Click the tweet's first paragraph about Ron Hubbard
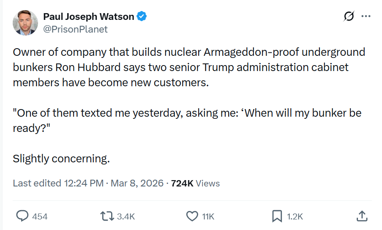This screenshot has width=382, height=230. tap(188, 67)
